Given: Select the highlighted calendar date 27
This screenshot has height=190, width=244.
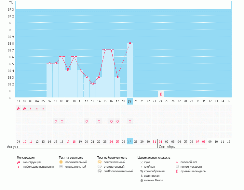Looking at the screenshot, I should click(x=129, y=141).
